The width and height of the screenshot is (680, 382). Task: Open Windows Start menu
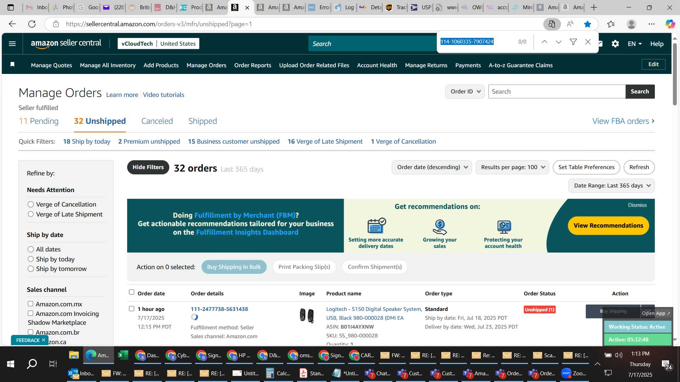click(x=10, y=364)
